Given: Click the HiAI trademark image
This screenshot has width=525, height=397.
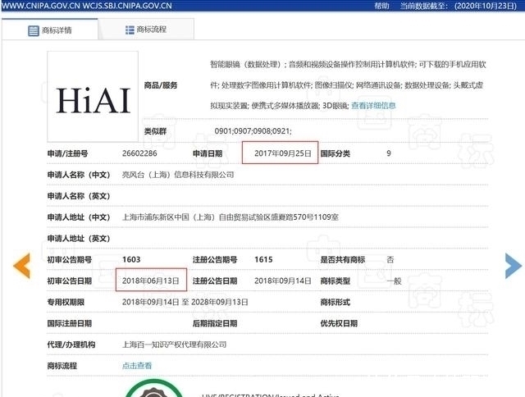Looking at the screenshot, I should pos(93,97).
